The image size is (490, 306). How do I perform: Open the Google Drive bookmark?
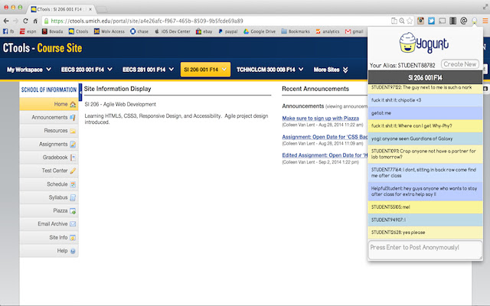(x=260, y=31)
